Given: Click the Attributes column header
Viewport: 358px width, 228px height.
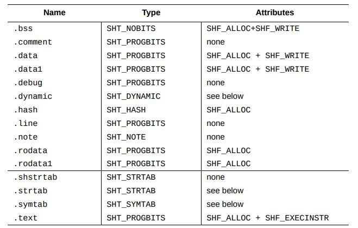Looking at the screenshot, I should [x=274, y=12].
